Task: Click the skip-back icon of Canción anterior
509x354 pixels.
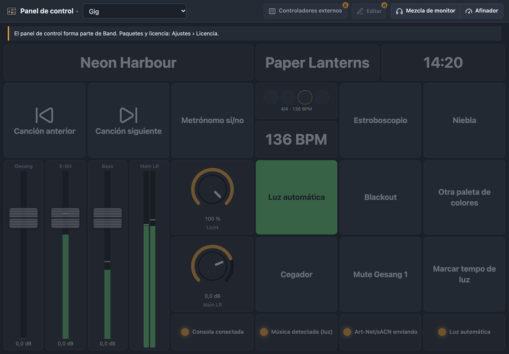Action: click(45, 115)
